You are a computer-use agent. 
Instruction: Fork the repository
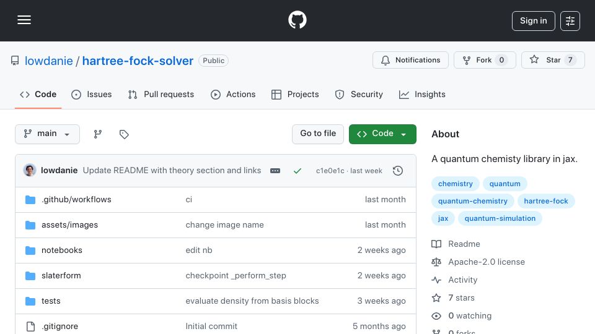click(485, 60)
